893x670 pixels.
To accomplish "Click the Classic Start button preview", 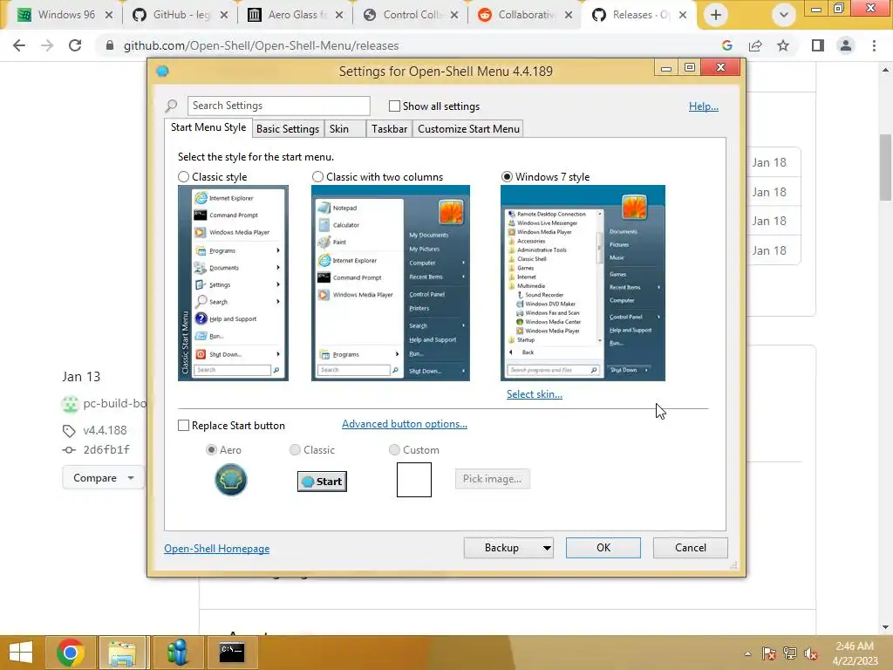I will click(322, 482).
